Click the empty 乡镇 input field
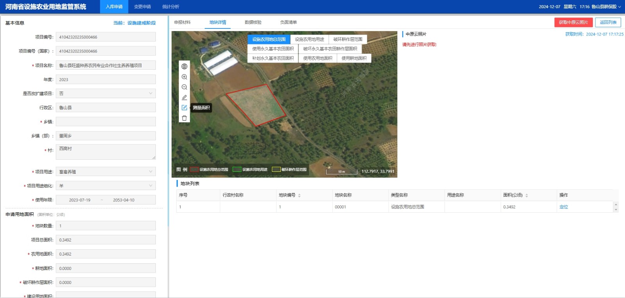Screen dimensions: 625x298 point(106,122)
